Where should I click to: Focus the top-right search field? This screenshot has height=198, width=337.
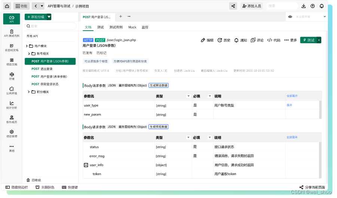(x=282, y=6)
